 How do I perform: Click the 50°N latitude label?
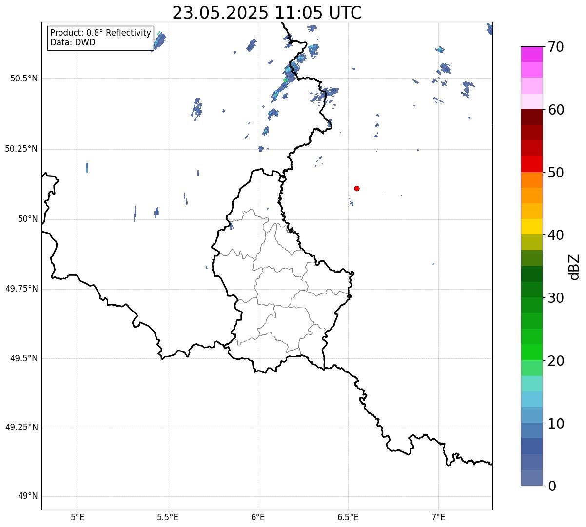pyautogui.click(x=28, y=219)
